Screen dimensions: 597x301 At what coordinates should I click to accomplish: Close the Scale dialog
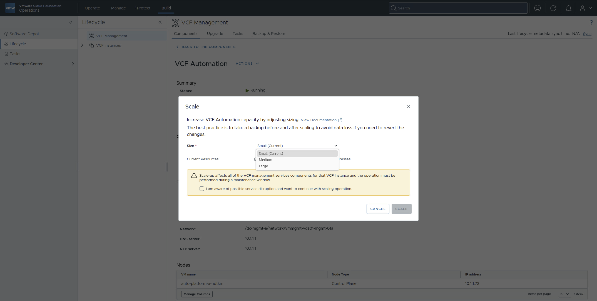coord(408,107)
